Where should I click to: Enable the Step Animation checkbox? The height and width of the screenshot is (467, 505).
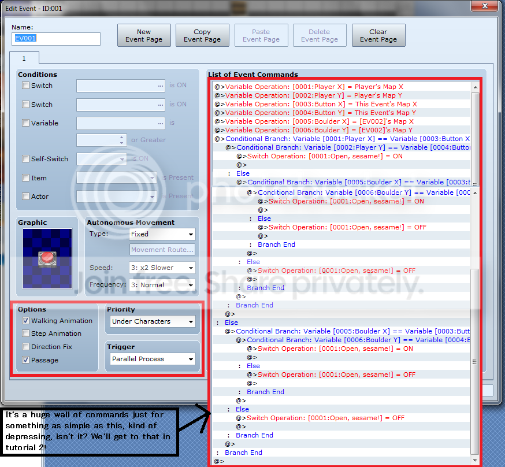[26, 333]
